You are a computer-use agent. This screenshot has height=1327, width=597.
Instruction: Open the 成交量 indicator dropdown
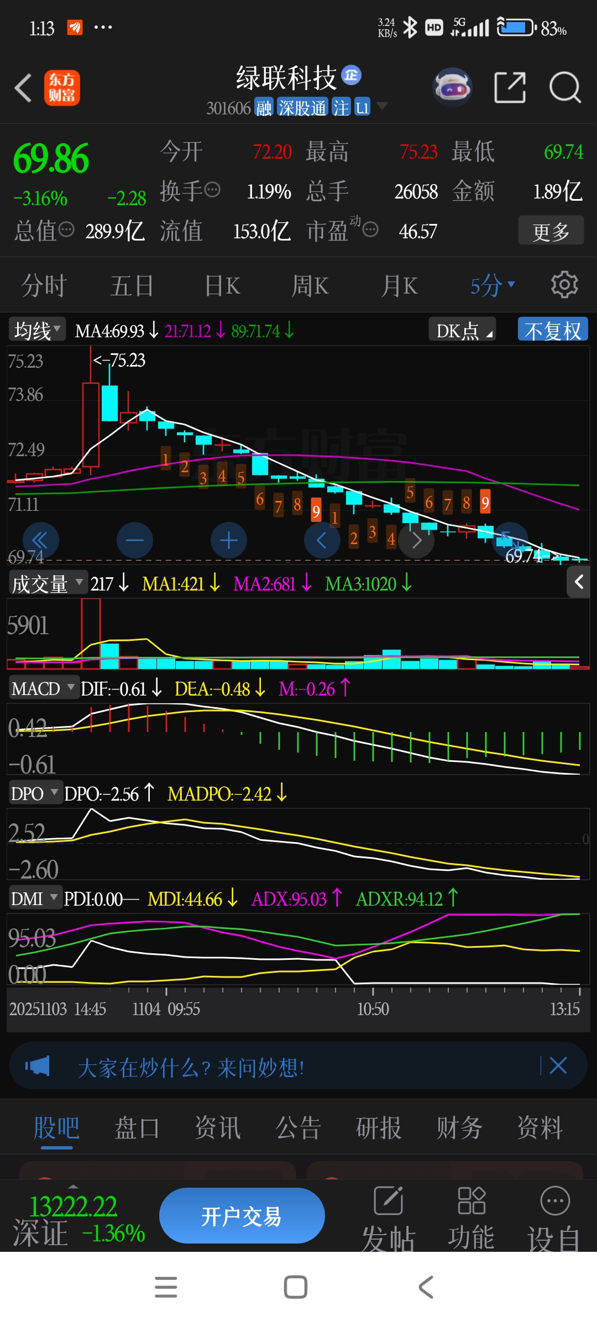point(48,583)
